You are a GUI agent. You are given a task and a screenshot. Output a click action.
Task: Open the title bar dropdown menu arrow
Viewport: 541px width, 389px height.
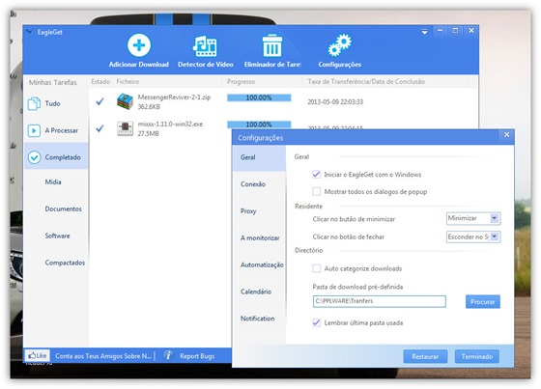click(x=425, y=32)
